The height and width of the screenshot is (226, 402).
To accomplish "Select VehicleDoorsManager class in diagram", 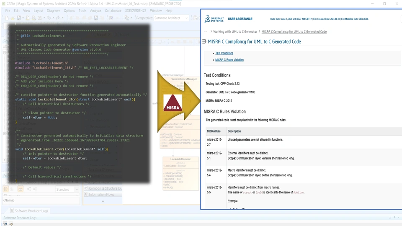I will coord(184,79).
